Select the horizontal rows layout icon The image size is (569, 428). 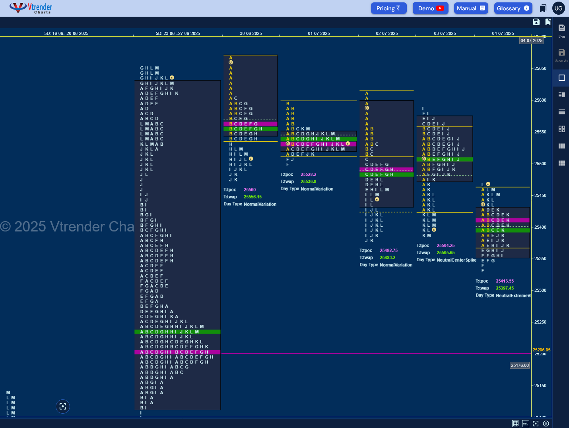(561, 112)
